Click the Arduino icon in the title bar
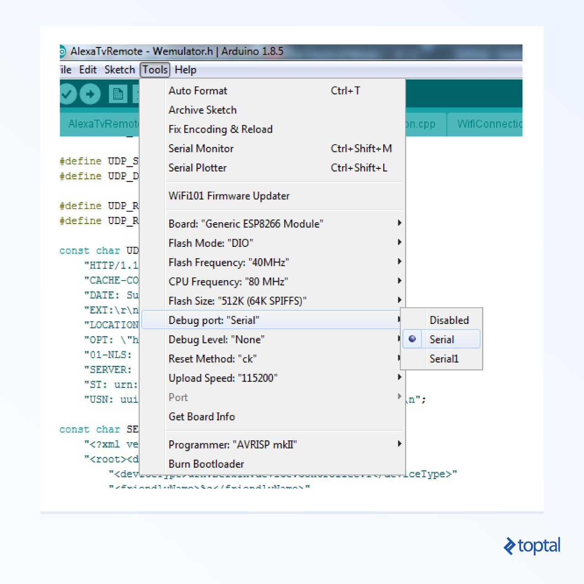The image size is (584, 584). (x=63, y=52)
